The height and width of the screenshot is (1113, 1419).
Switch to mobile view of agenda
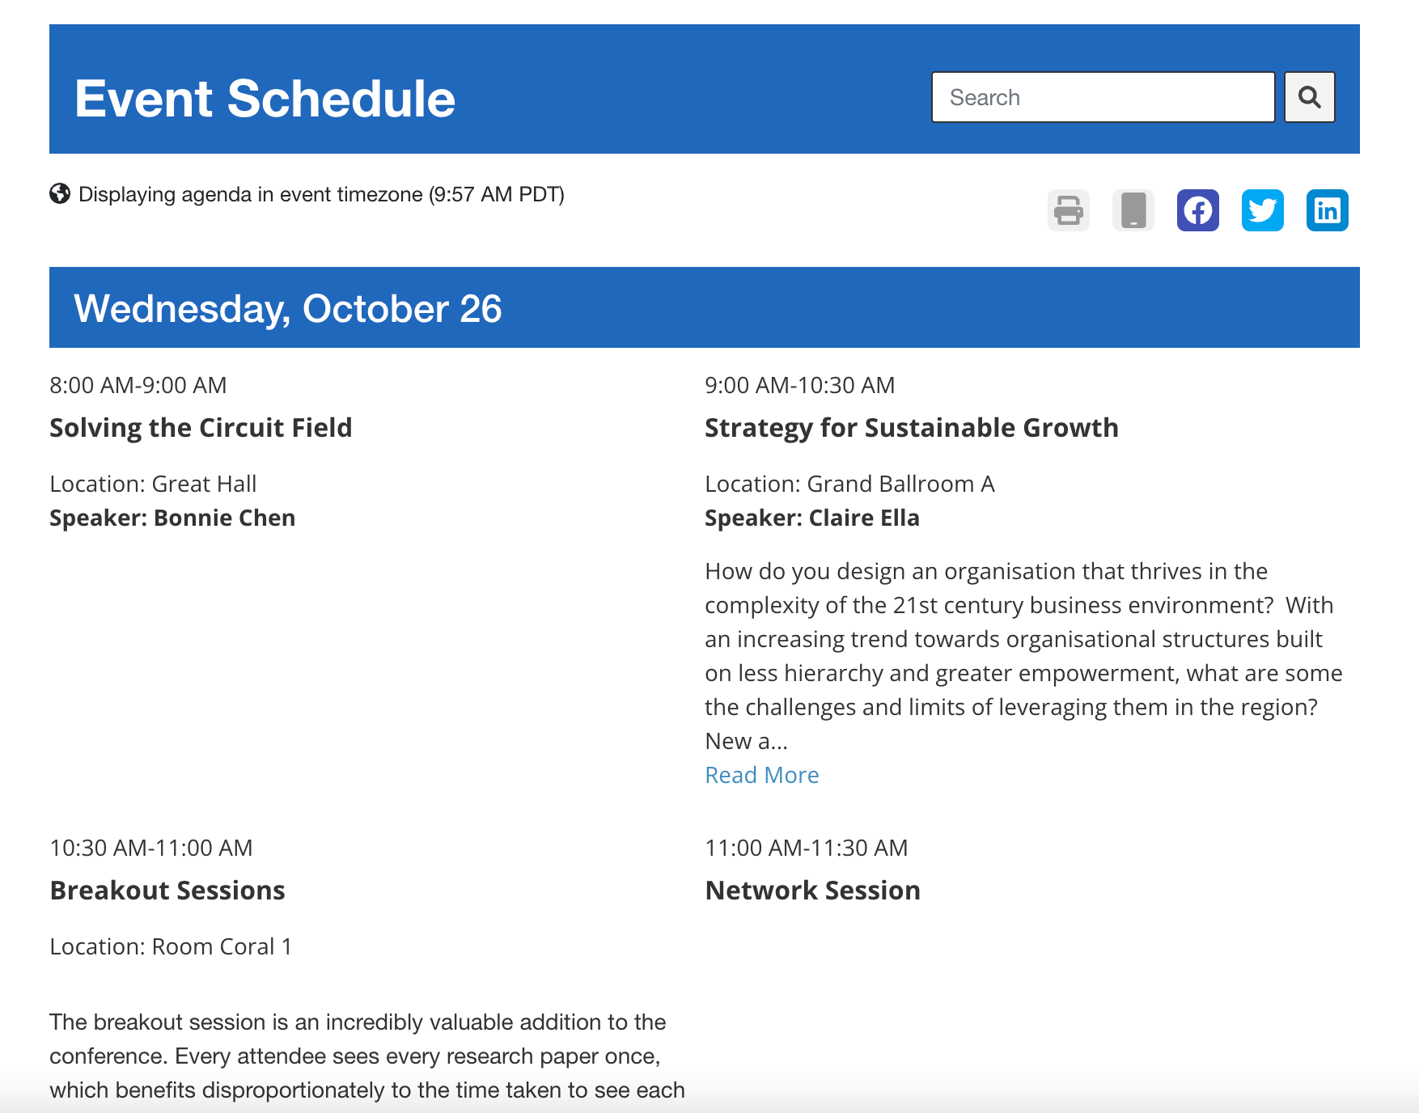coord(1133,209)
